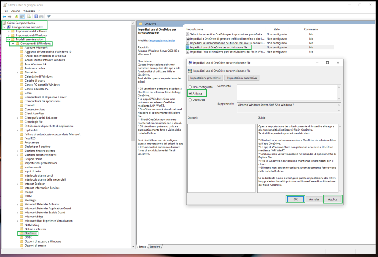Click policy icon of Salva i documenti in OneDrive
The image size is (378, 257).
coord(188,34)
